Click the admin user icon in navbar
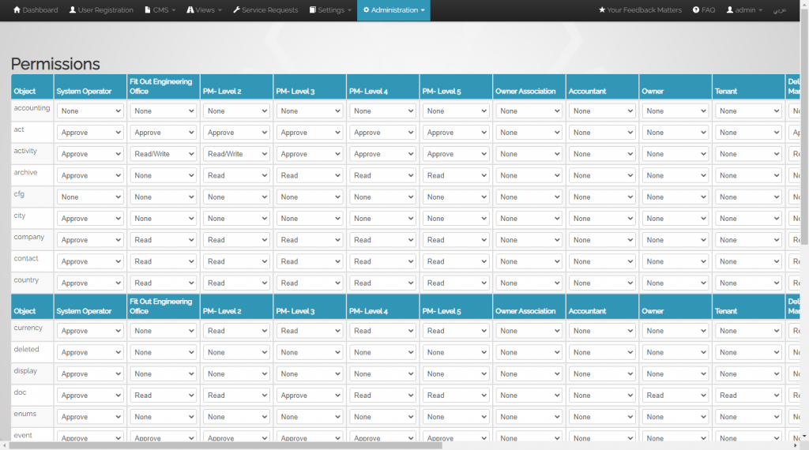The image size is (809, 450). tap(730, 10)
